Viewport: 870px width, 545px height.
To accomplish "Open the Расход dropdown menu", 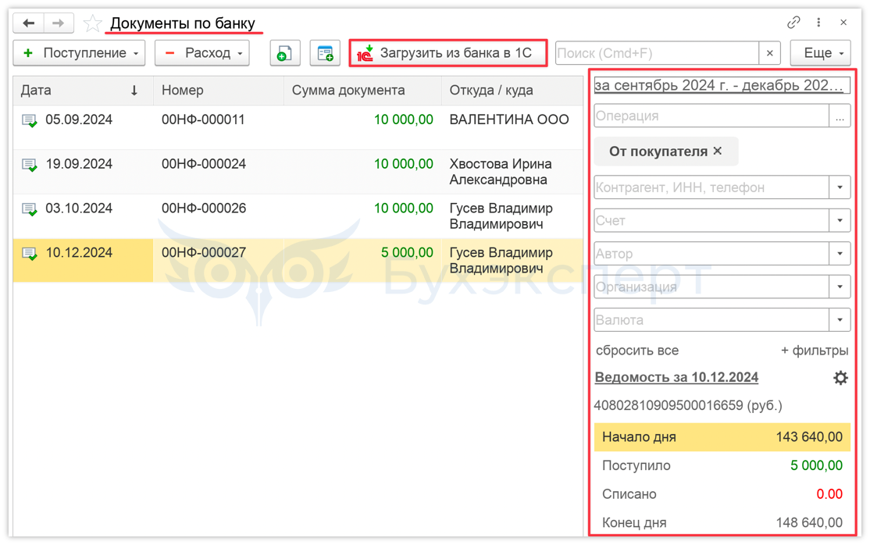I will coord(202,53).
